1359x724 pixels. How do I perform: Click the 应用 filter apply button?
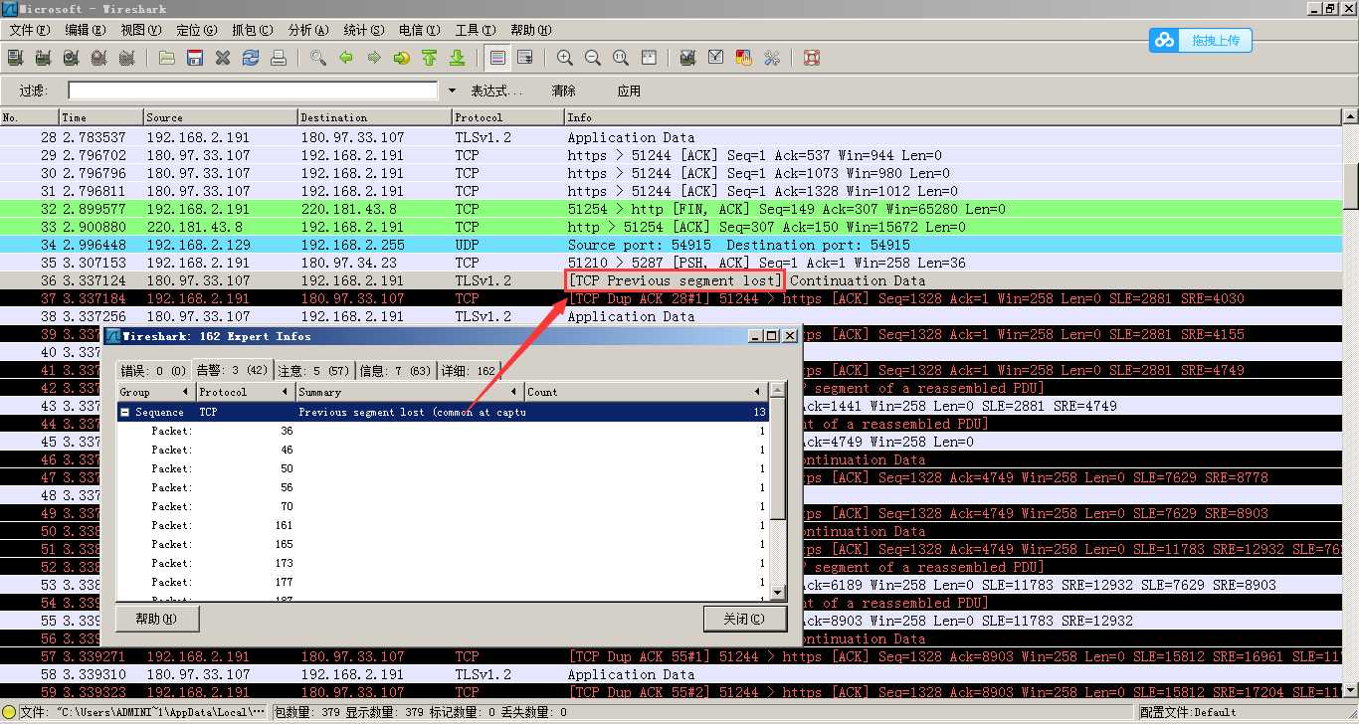tap(629, 90)
